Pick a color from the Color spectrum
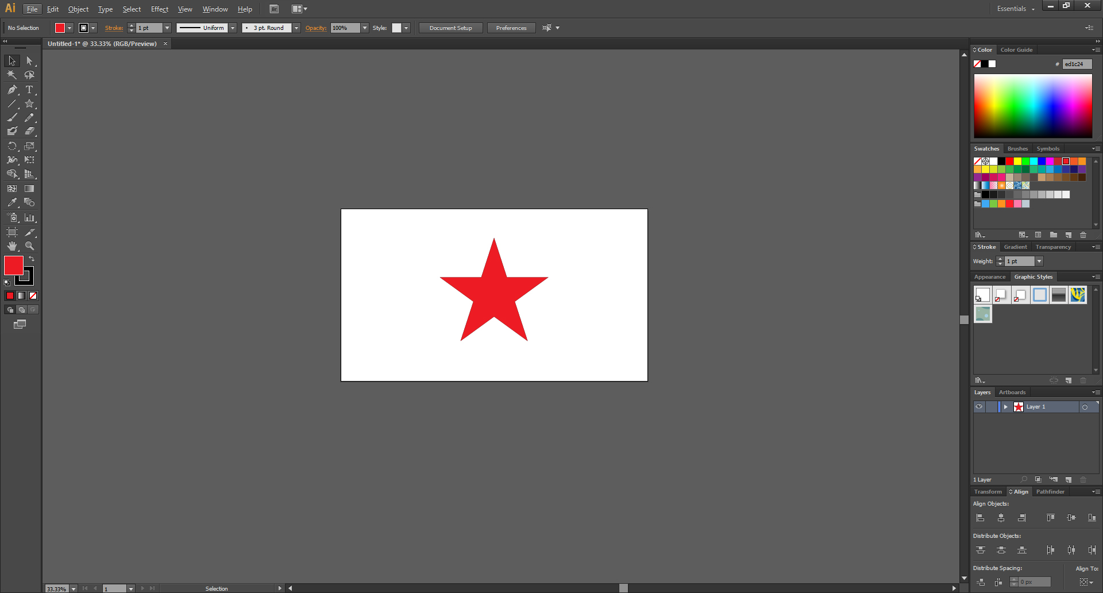 pos(1033,106)
